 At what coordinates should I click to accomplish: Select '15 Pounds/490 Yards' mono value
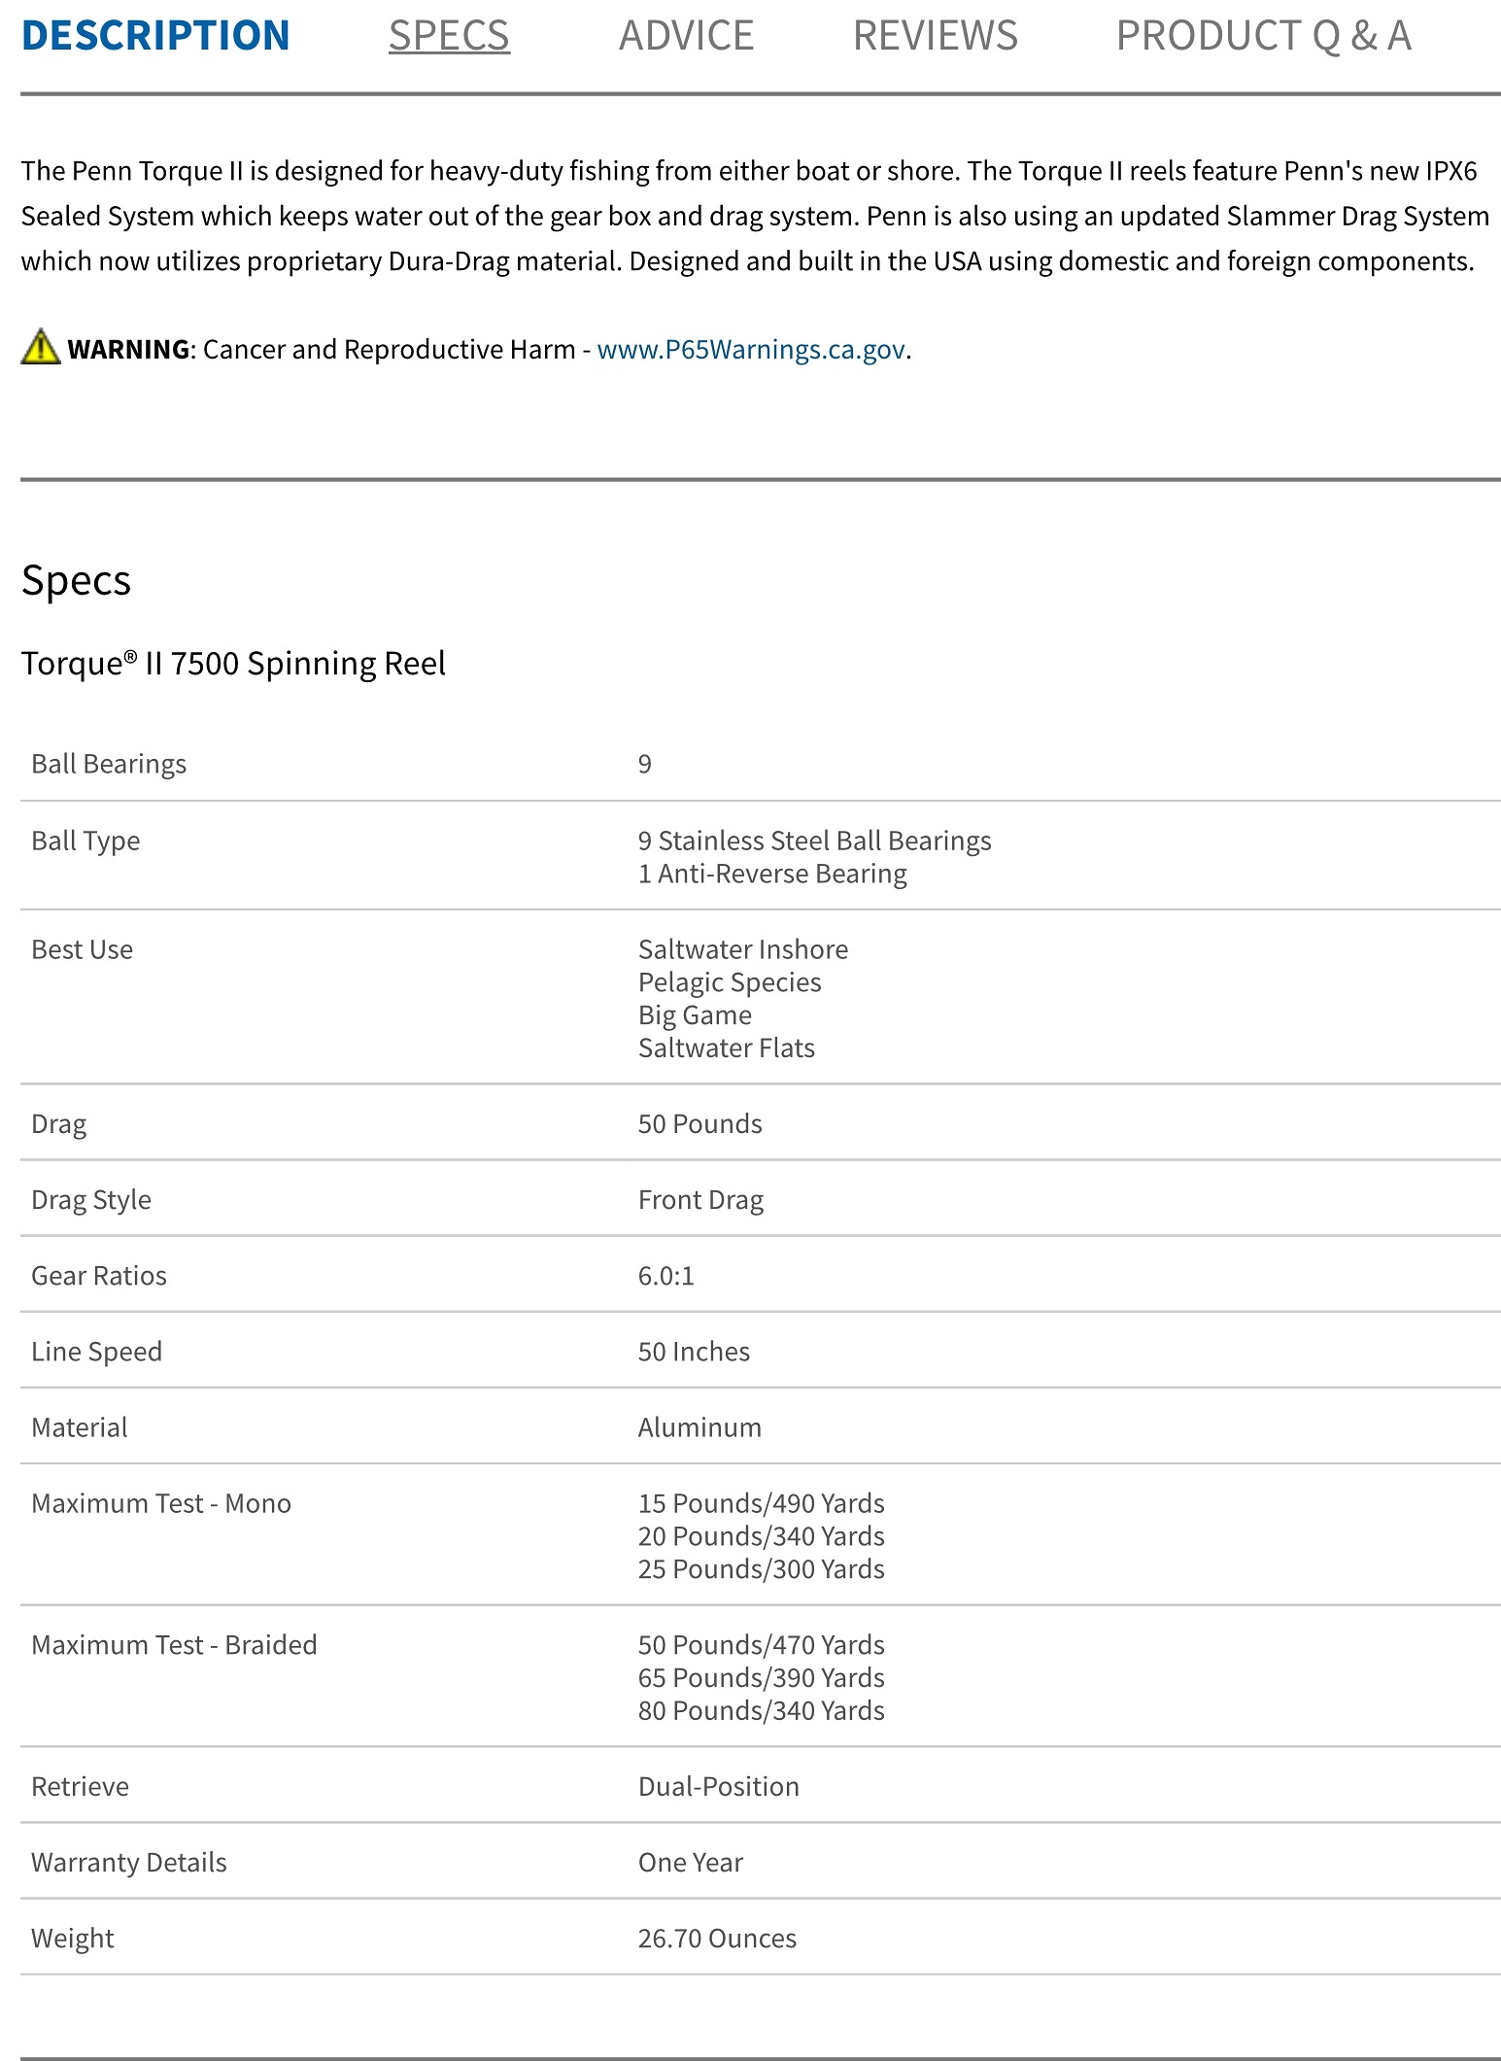click(761, 1503)
